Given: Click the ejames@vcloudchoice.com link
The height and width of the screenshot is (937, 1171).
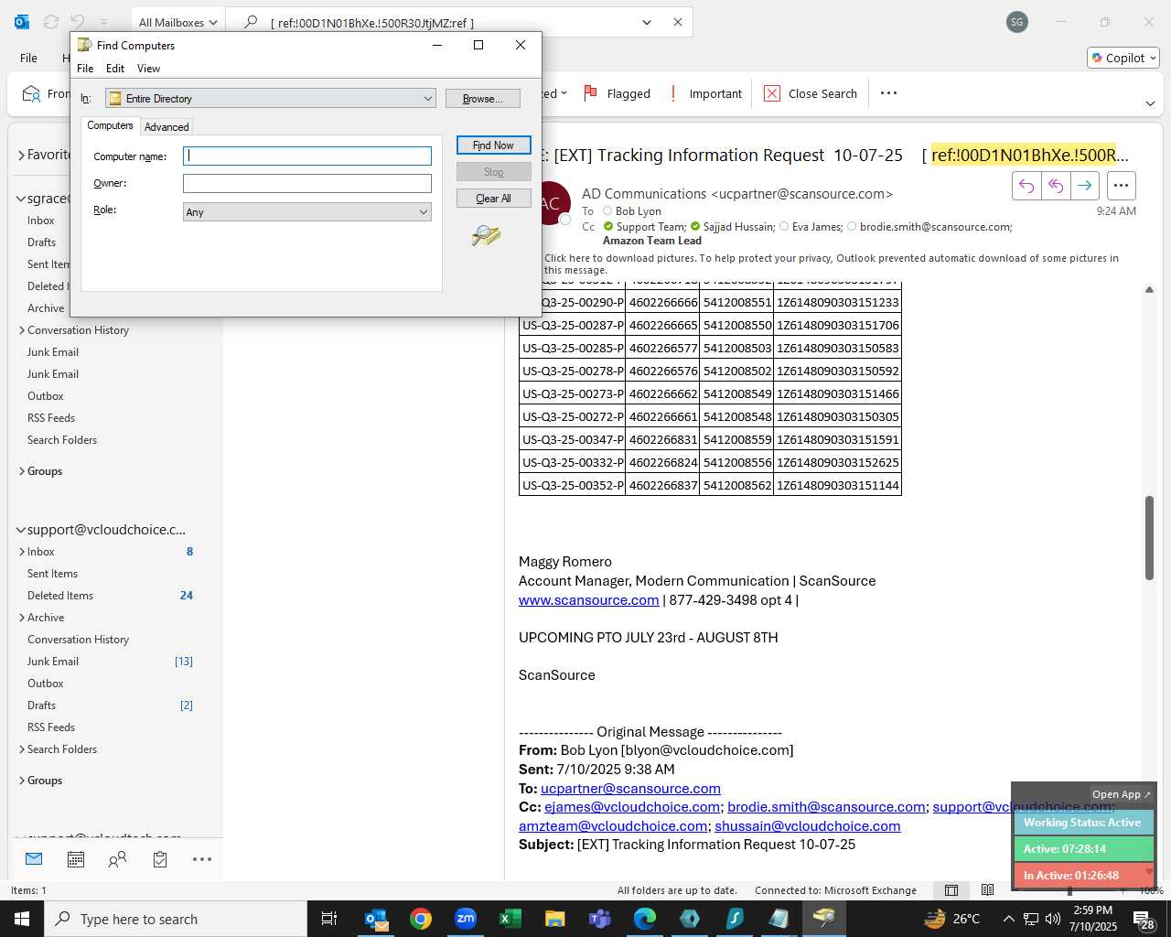Looking at the screenshot, I should coord(632,807).
